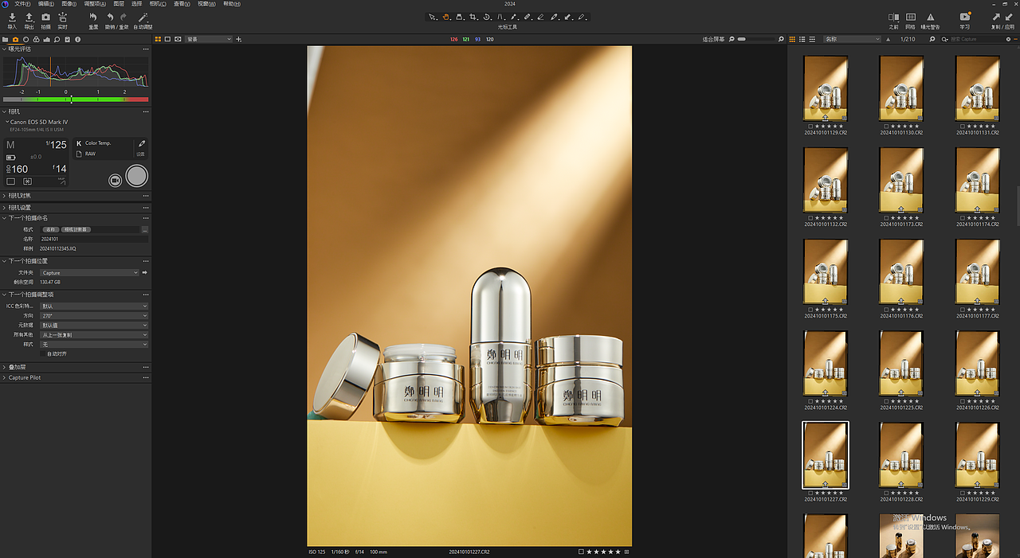
Task: Expand the Capture Pilot panel
Action: pos(4,377)
